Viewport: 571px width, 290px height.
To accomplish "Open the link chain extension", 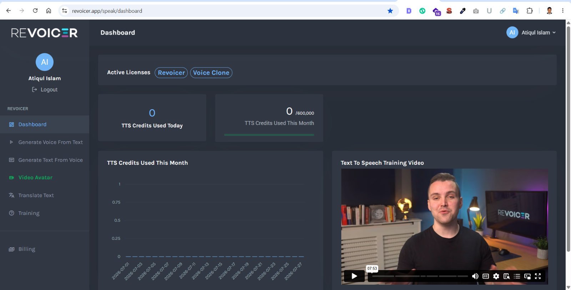I will coord(502,11).
